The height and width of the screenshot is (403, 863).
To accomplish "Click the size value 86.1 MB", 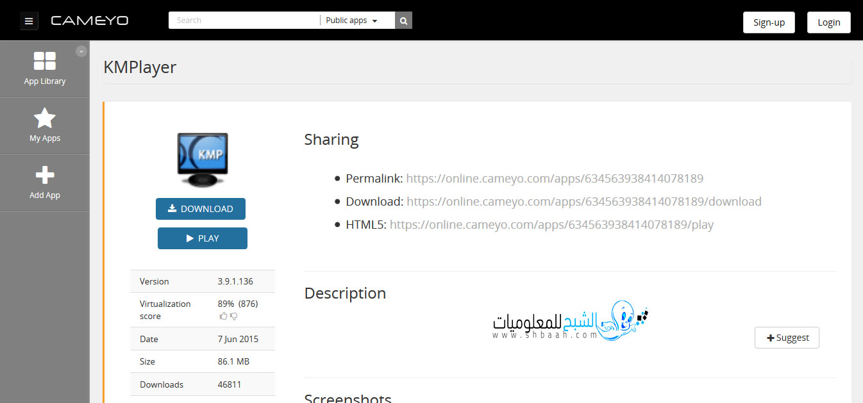I will tap(233, 361).
